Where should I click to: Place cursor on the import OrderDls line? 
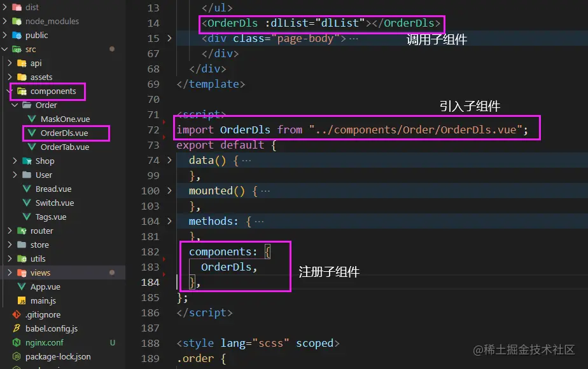(352, 130)
